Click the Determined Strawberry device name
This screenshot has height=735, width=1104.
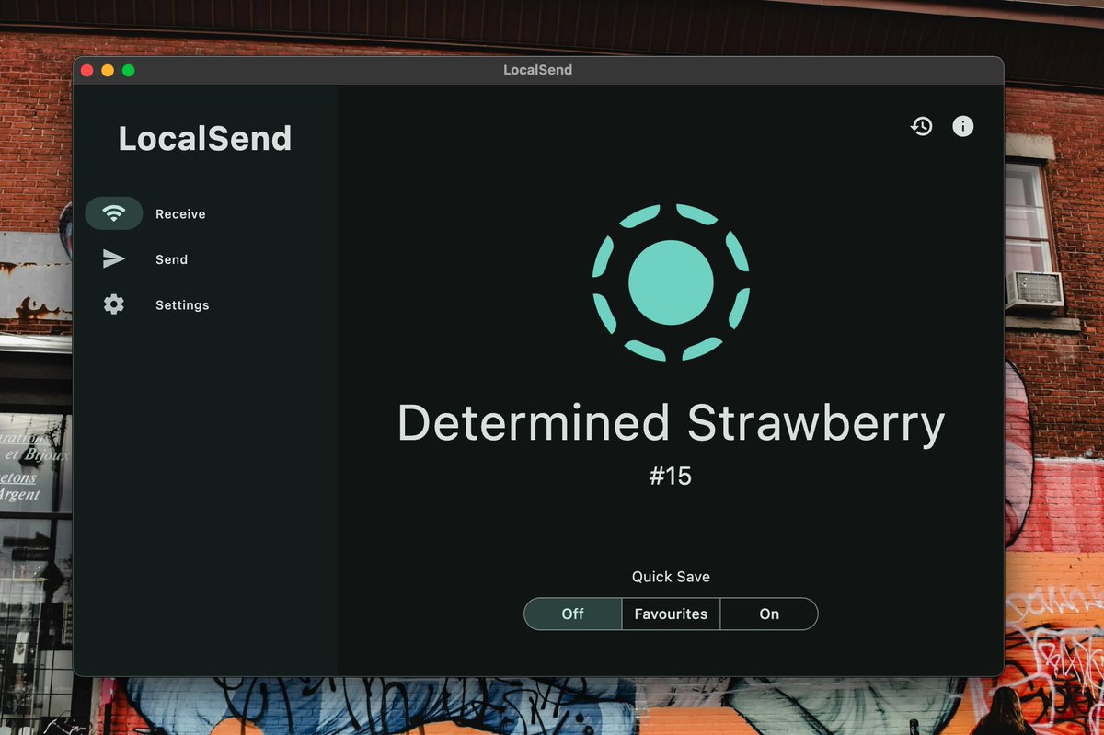coord(671,423)
